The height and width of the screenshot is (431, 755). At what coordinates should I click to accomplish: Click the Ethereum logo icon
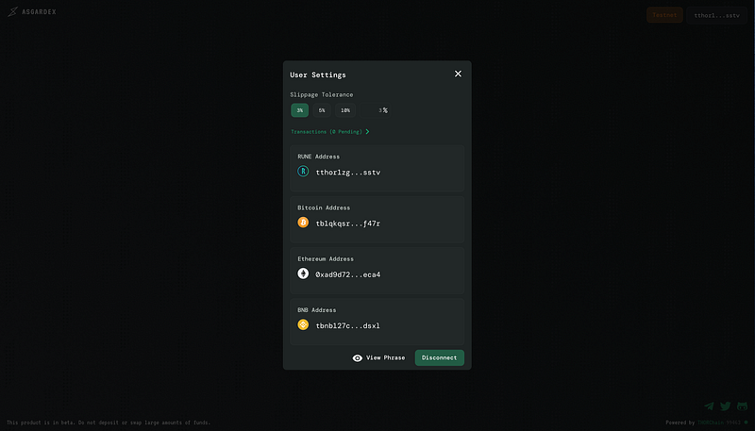(x=303, y=274)
